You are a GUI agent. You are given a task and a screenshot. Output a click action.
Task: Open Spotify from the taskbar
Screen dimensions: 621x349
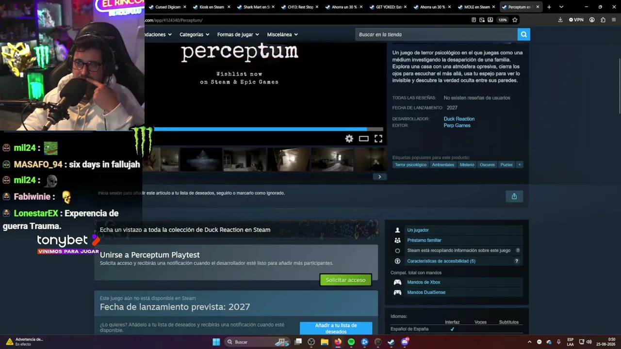(x=351, y=342)
